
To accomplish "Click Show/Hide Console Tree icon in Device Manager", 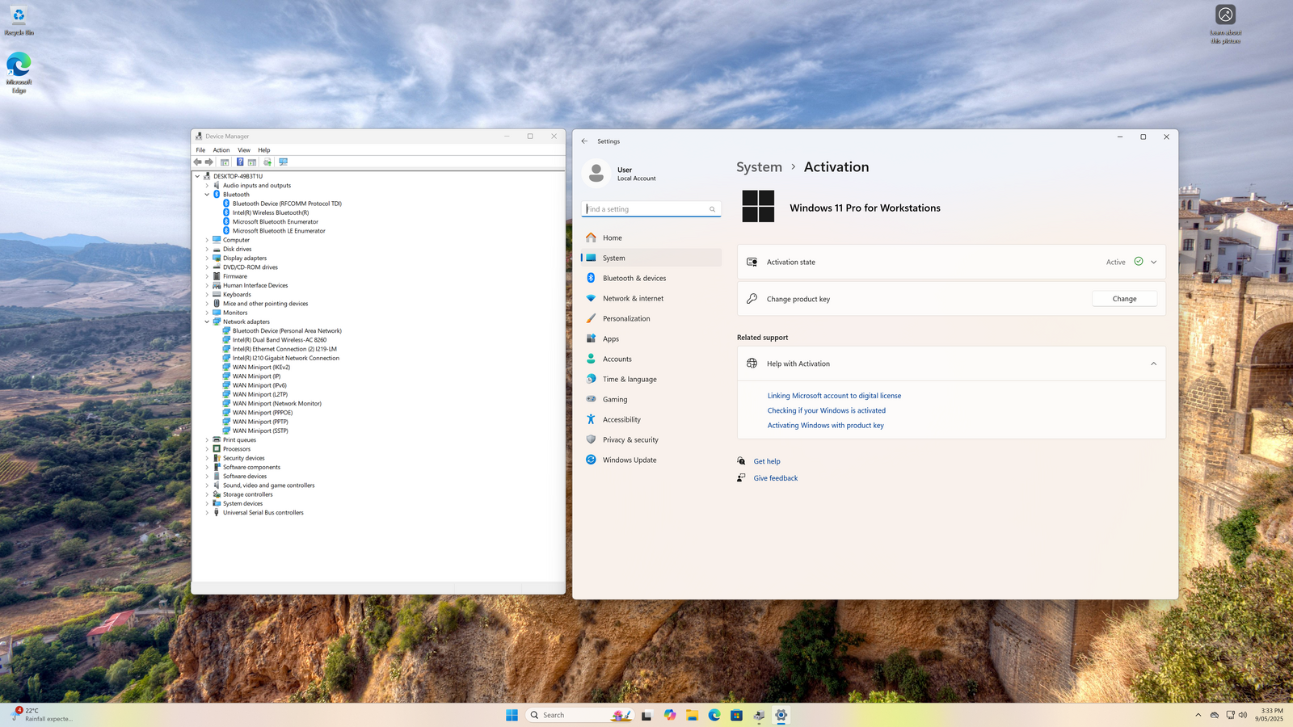I will tap(225, 162).
